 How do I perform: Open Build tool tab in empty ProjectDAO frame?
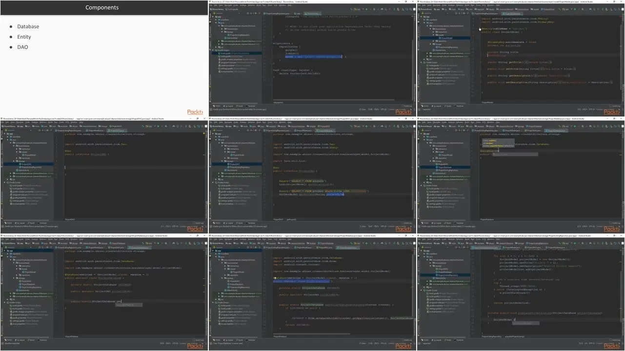coord(31,223)
